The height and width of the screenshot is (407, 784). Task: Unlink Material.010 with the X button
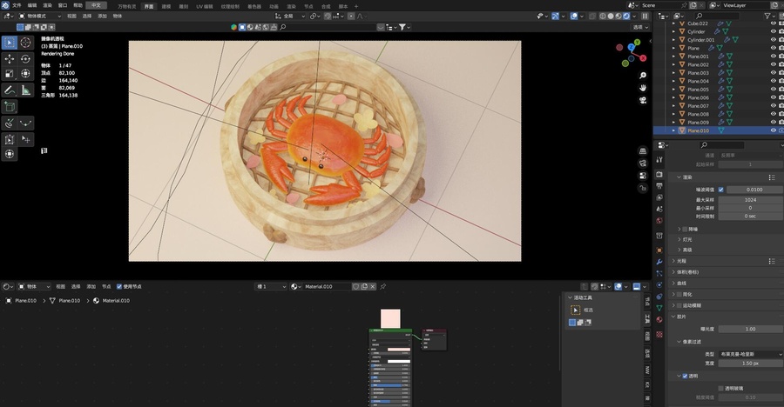pos(373,287)
